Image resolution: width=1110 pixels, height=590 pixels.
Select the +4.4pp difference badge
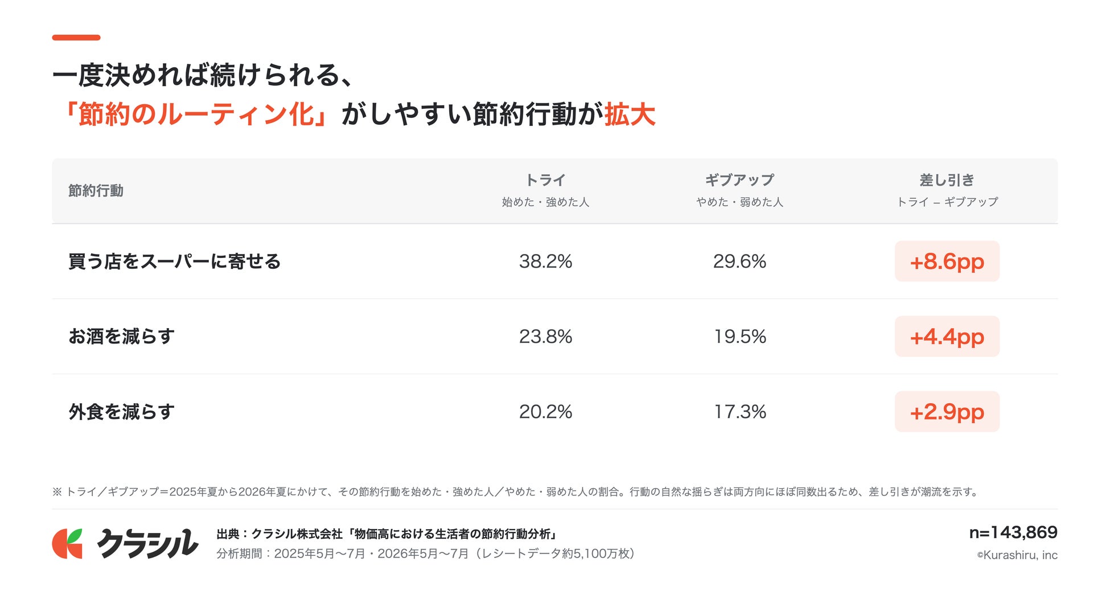(x=947, y=337)
